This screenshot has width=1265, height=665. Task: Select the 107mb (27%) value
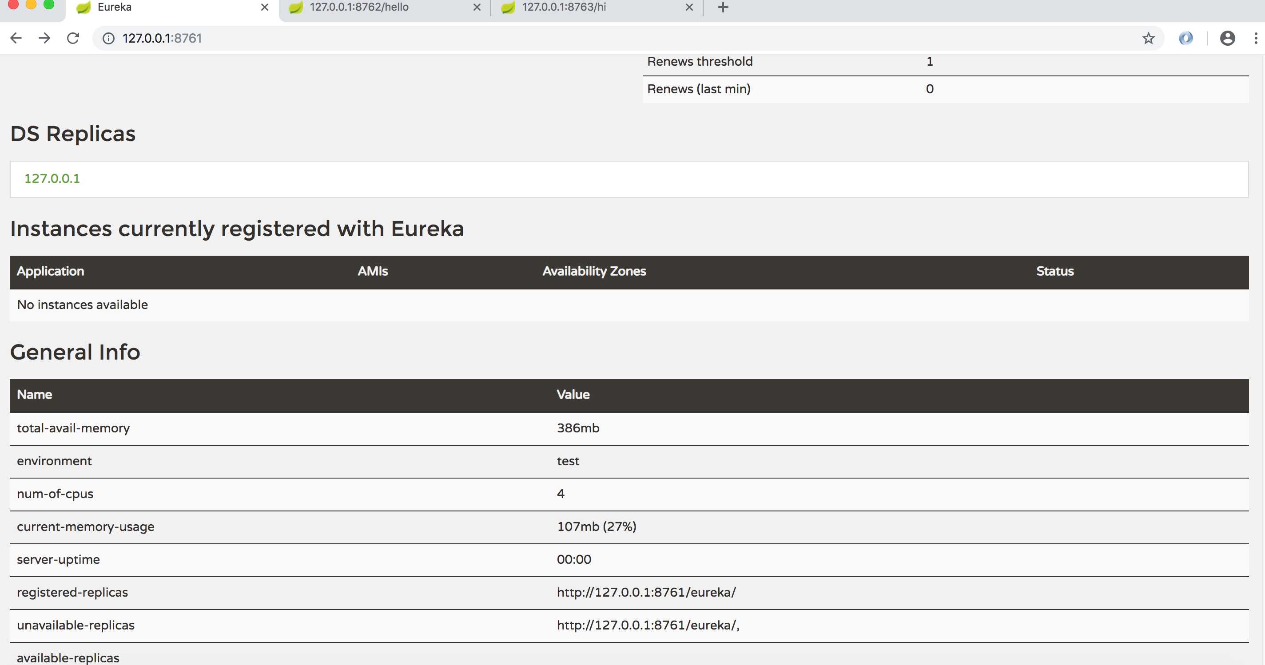(597, 527)
